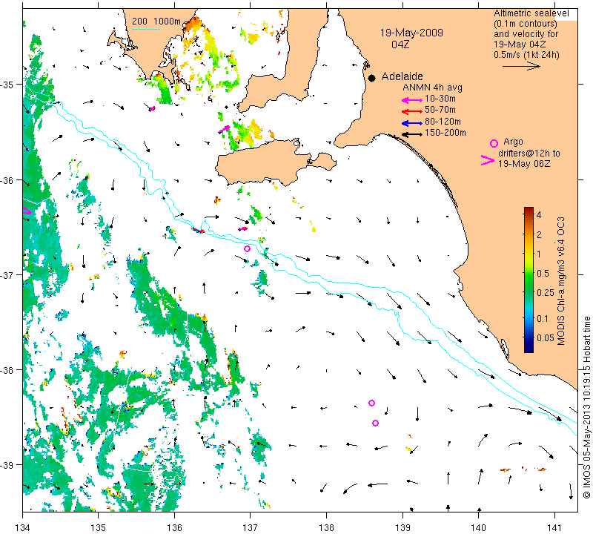This screenshot has height=534, width=593.
Task: Click the latitude label -37
Action: pyautogui.click(x=7, y=274)
